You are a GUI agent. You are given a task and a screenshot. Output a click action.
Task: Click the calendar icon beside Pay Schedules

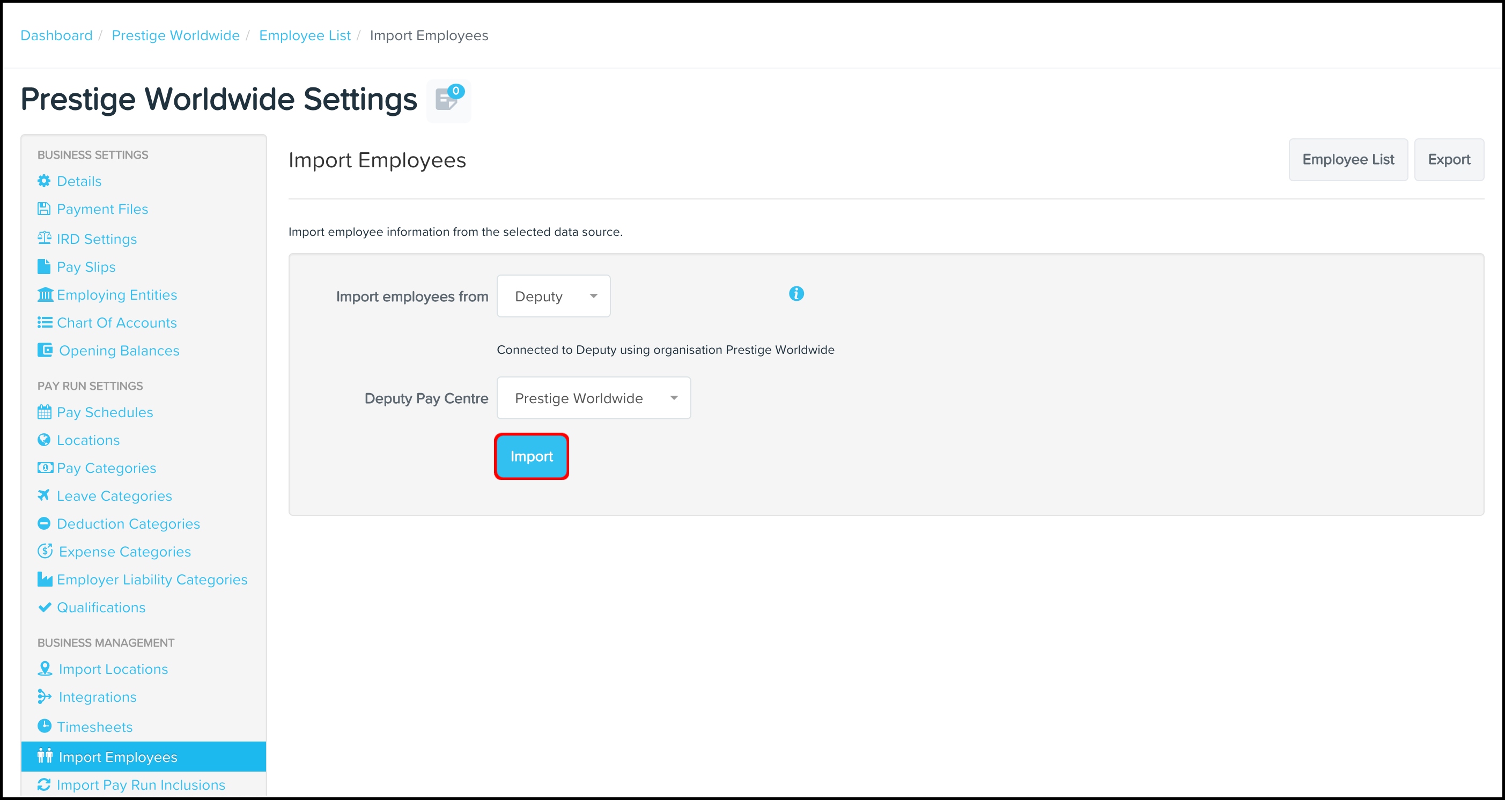(x=45, y=412)
